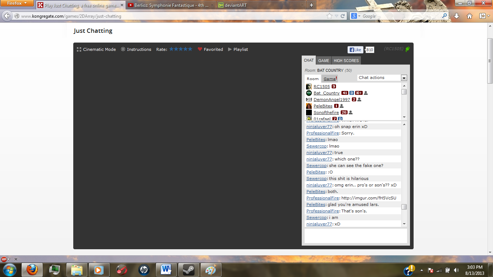This screenshot has width=493, height=277.
Task: Click DemonAngel1997's avatar in the user list
Action: (x=309, y=100)
